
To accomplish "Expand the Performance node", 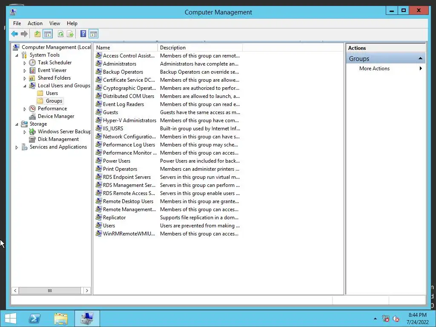I will (25, 109).
